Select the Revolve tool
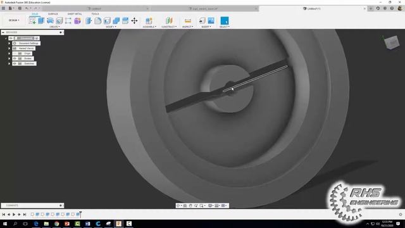The width and height of the screenshot is (405, 228). (x=50, y=21)
